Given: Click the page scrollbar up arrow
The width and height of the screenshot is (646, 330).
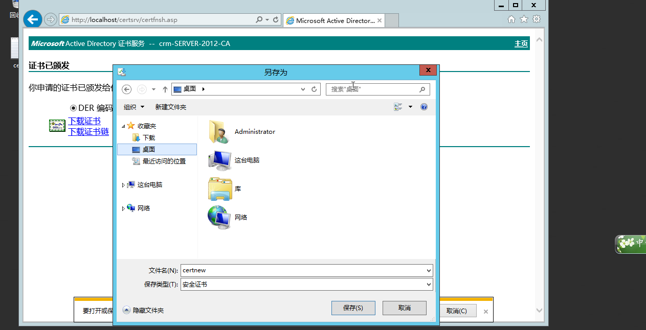Looking at the screenshot, I should point(539,40).
